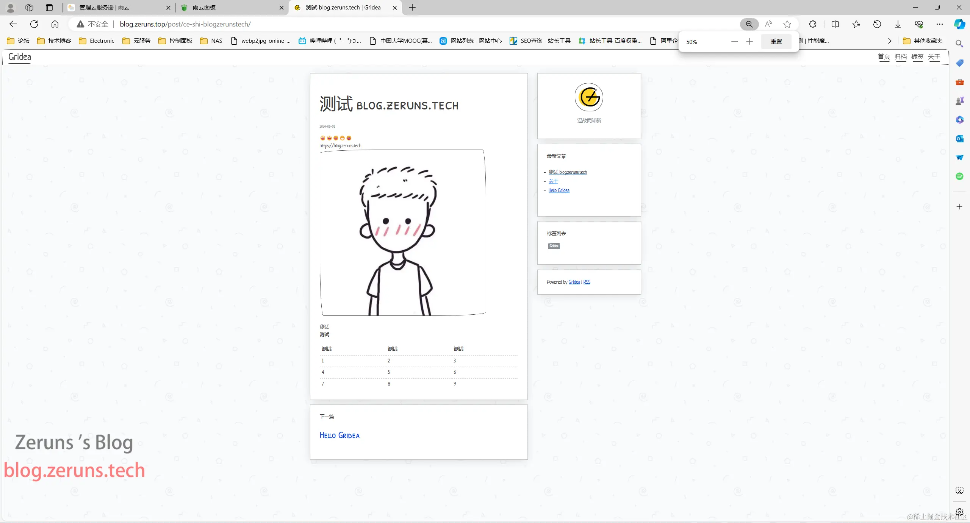This screenshot has height=523, width=970.
Task: Open Copilot icon in top-right corner
Action: pyautogui.click(x=959, y=24)
